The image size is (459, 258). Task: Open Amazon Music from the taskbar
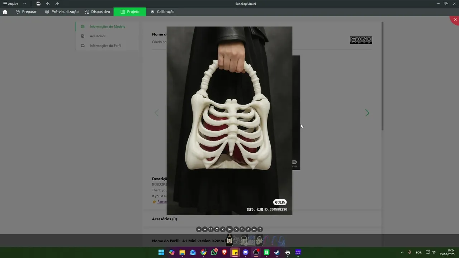pyautogui.click(x=298, y=252)
